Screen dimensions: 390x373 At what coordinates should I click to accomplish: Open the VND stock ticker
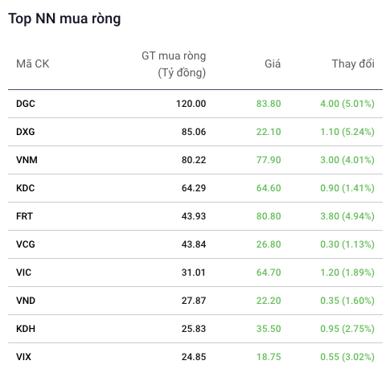[x=26, y=301]
